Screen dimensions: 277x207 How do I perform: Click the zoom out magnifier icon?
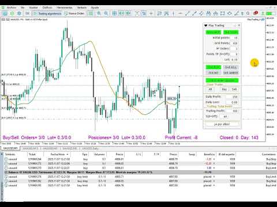106,13
